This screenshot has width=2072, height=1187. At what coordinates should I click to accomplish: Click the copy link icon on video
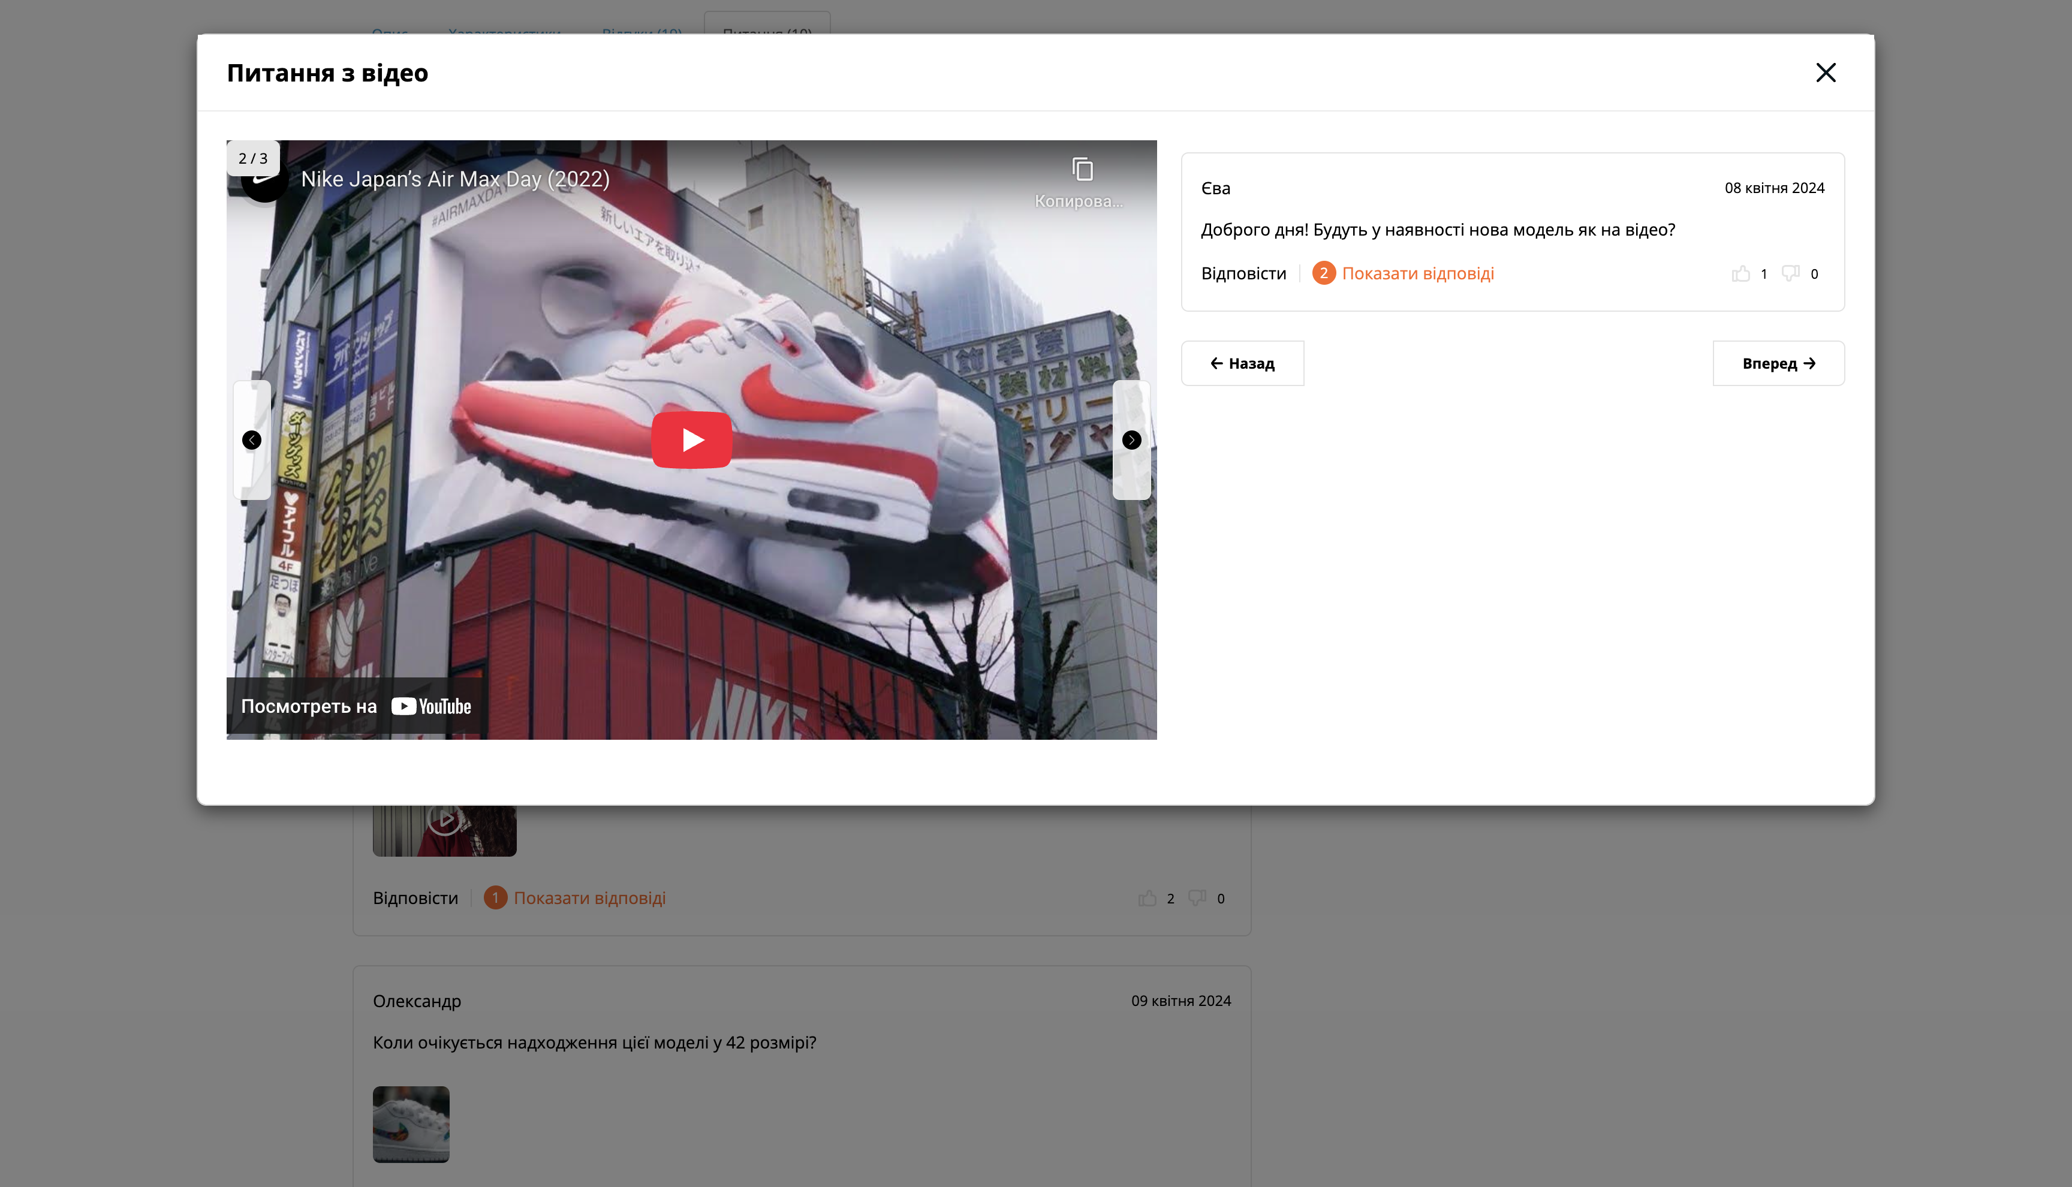[x=1082, y=170]
